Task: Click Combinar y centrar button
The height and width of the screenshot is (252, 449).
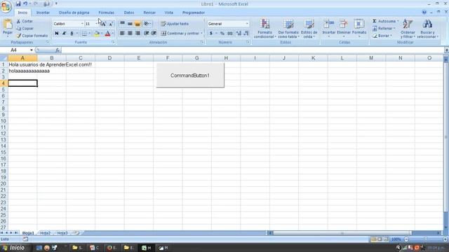Action: (x=181, y=34)
